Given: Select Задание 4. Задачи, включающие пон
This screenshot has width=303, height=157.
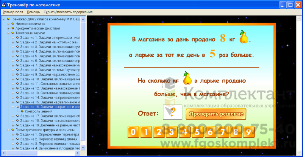Looking at the screenshot, I should [50, 51].
